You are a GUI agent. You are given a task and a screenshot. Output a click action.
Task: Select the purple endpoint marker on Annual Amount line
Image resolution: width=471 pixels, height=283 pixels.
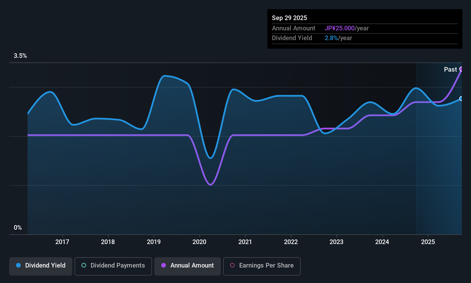461,69
